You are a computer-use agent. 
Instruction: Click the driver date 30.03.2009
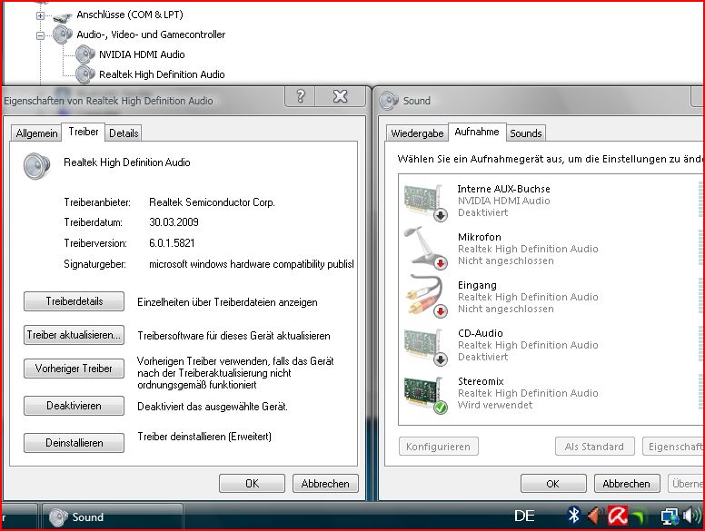(x=174, y=222)
